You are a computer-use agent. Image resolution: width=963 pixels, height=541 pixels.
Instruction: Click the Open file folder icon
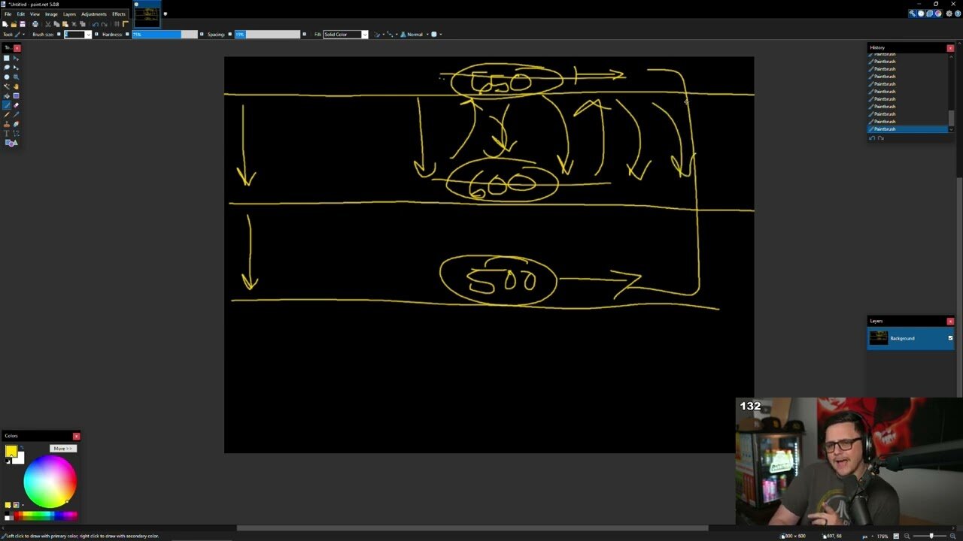(14, 24)
